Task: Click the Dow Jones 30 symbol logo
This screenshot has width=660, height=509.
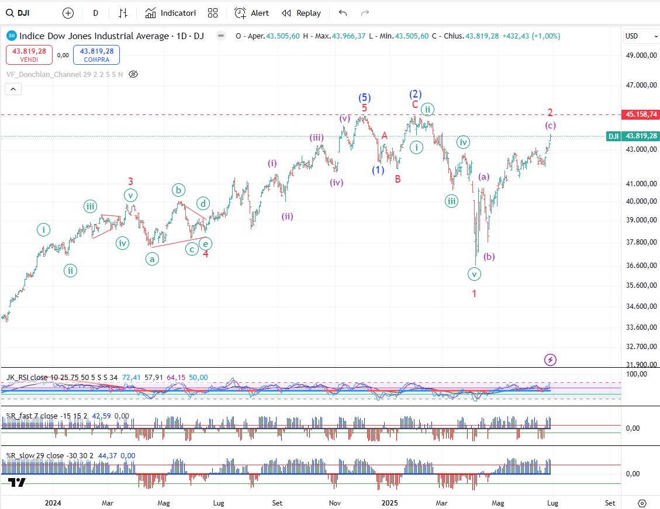Action: click(x=12, y=36)
